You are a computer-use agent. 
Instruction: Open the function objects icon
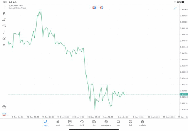point(4,32)
